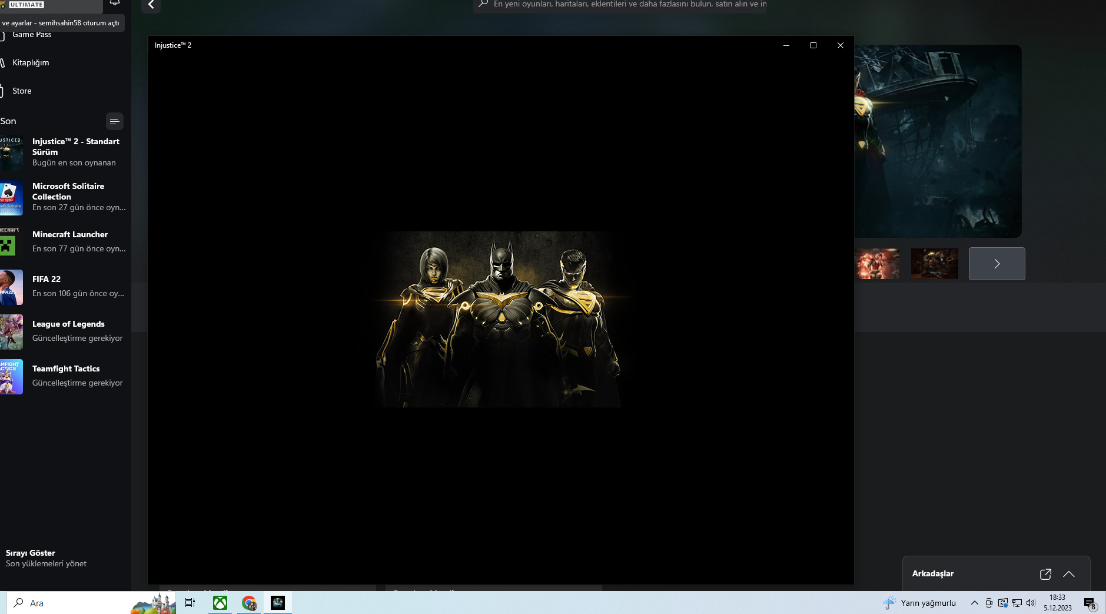Click the Minecraft Launcher creeper icon
Image resolution: width=1106 pixels, height=614 pixels.
coord(11,243)
